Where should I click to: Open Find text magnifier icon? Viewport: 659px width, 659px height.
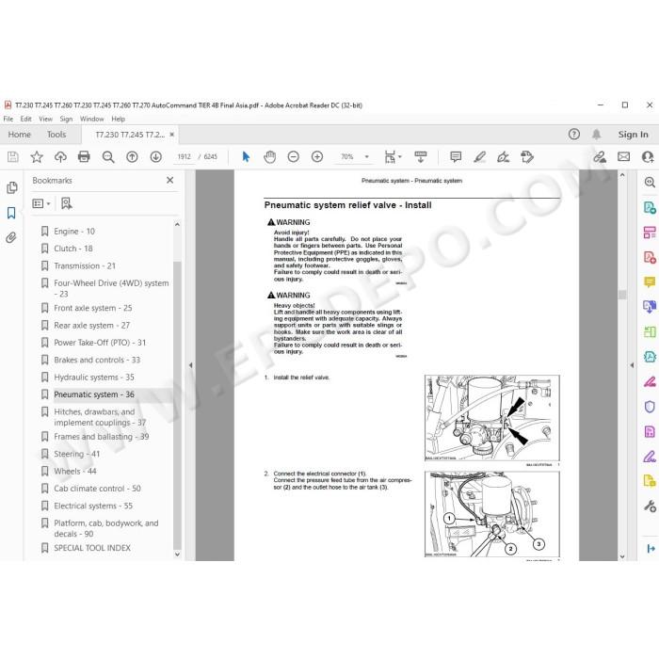click(x=108, y=157)
